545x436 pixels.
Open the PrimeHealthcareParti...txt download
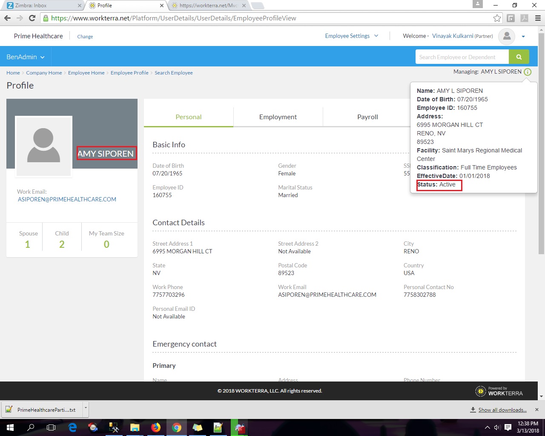[42, 410]
